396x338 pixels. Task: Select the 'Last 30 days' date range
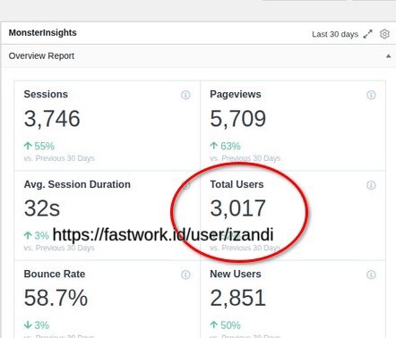335,34
